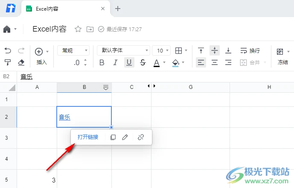Viewport: 294px width, 188px height.
Task: Expand hidden columns with left arrow
Action: pyautogui.click(x=148, y=86)
